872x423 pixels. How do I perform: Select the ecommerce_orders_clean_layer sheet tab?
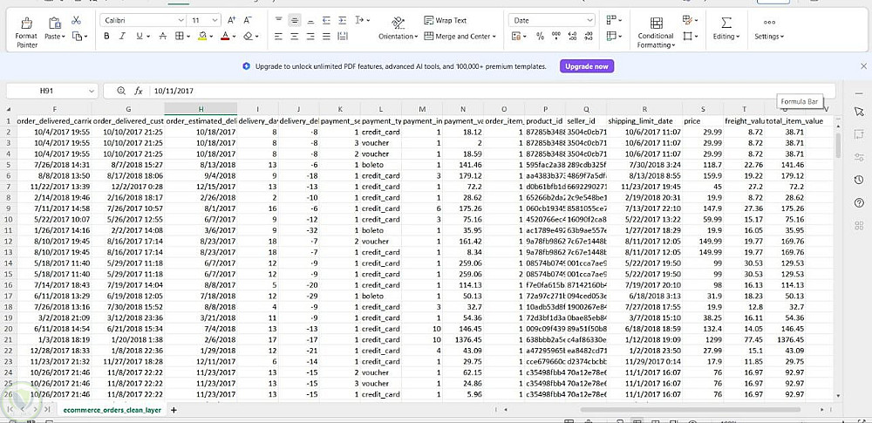click(112, 410)
